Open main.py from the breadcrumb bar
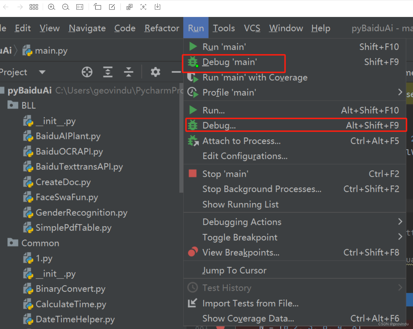 [x=51, y=50]
